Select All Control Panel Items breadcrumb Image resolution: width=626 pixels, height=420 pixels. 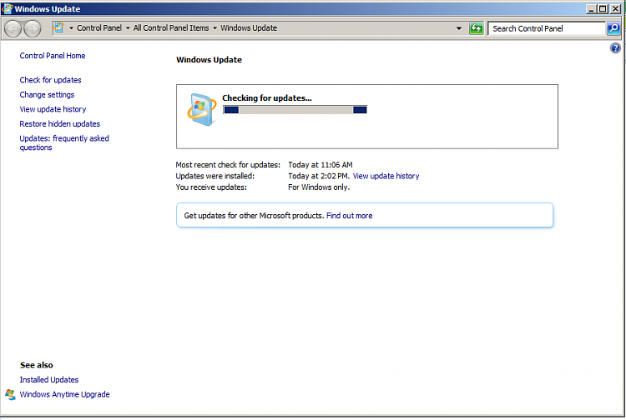click(x=171, y=27)
